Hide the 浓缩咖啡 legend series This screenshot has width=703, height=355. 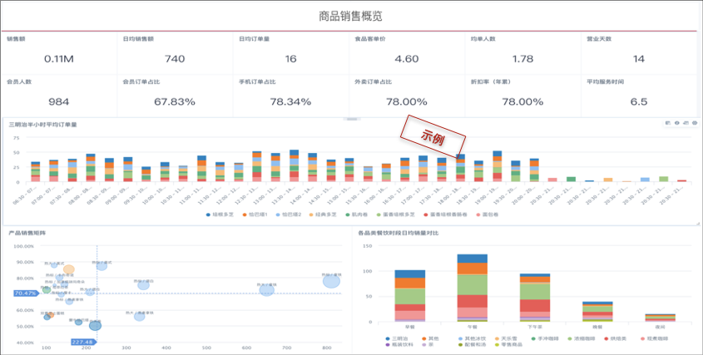pos(581,338)
